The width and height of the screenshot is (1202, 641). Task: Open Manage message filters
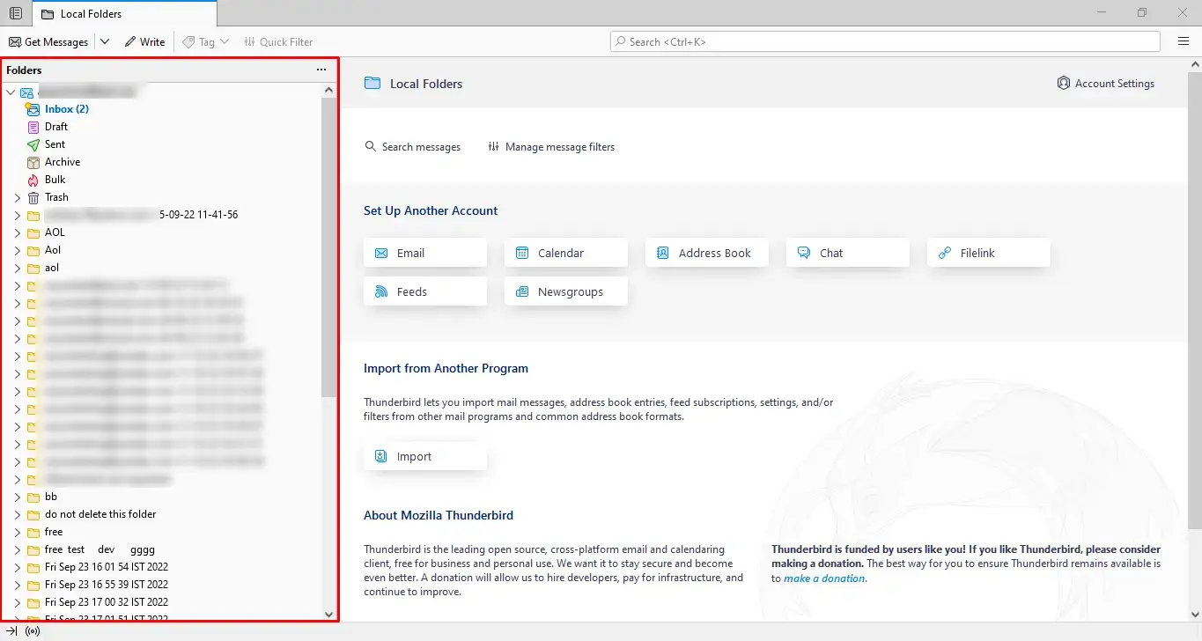tap(551, 147)
